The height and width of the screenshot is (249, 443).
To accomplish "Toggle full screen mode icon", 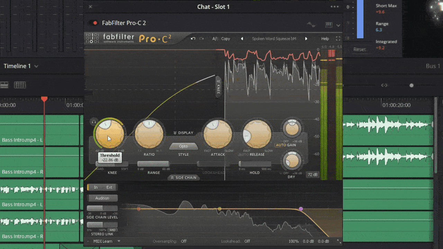I will coord(338,39).
